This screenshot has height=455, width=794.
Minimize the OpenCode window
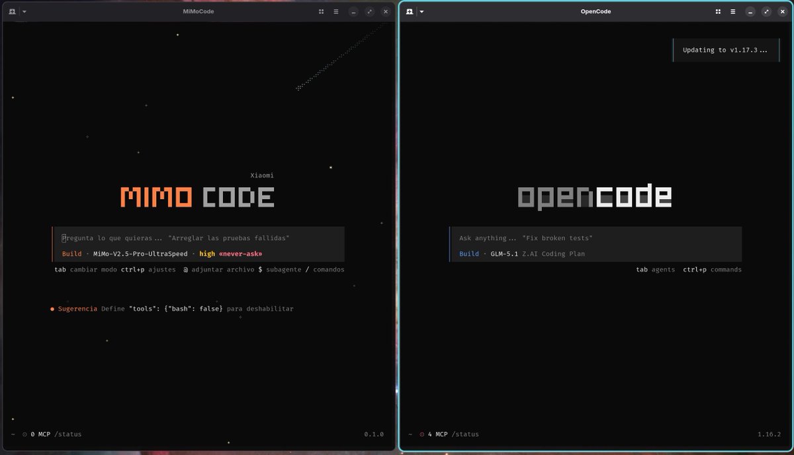coord(750,11)
